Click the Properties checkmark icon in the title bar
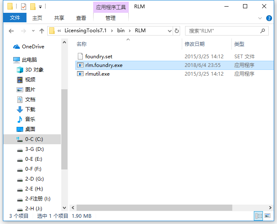Image resolution: width=277 pixels, height=224 pixels. 24,7
